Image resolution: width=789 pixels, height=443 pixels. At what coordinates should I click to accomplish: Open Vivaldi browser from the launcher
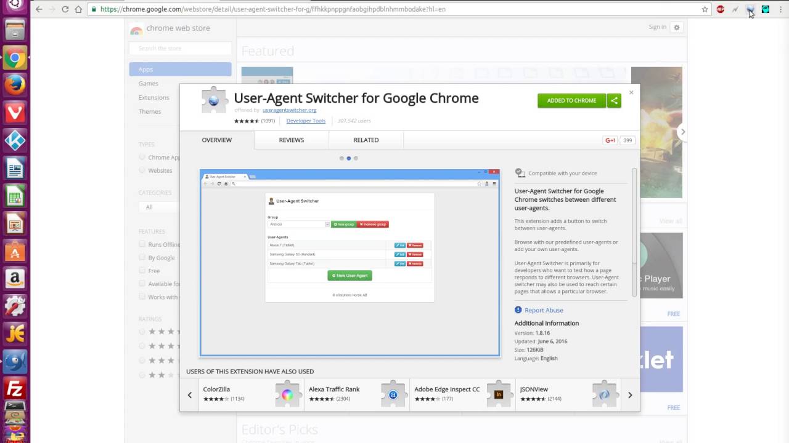[15, 113]
